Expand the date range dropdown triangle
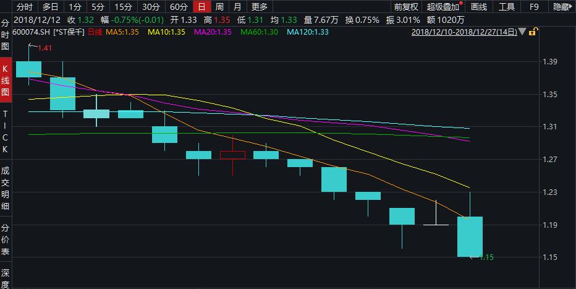Image resolution: width=576 pixels, height=289 pixels. (x=522, y=32)
